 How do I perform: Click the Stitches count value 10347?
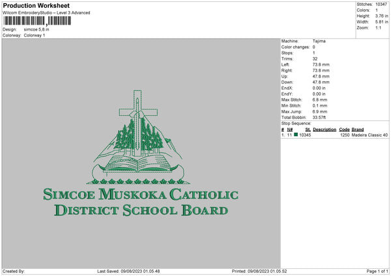382,5
